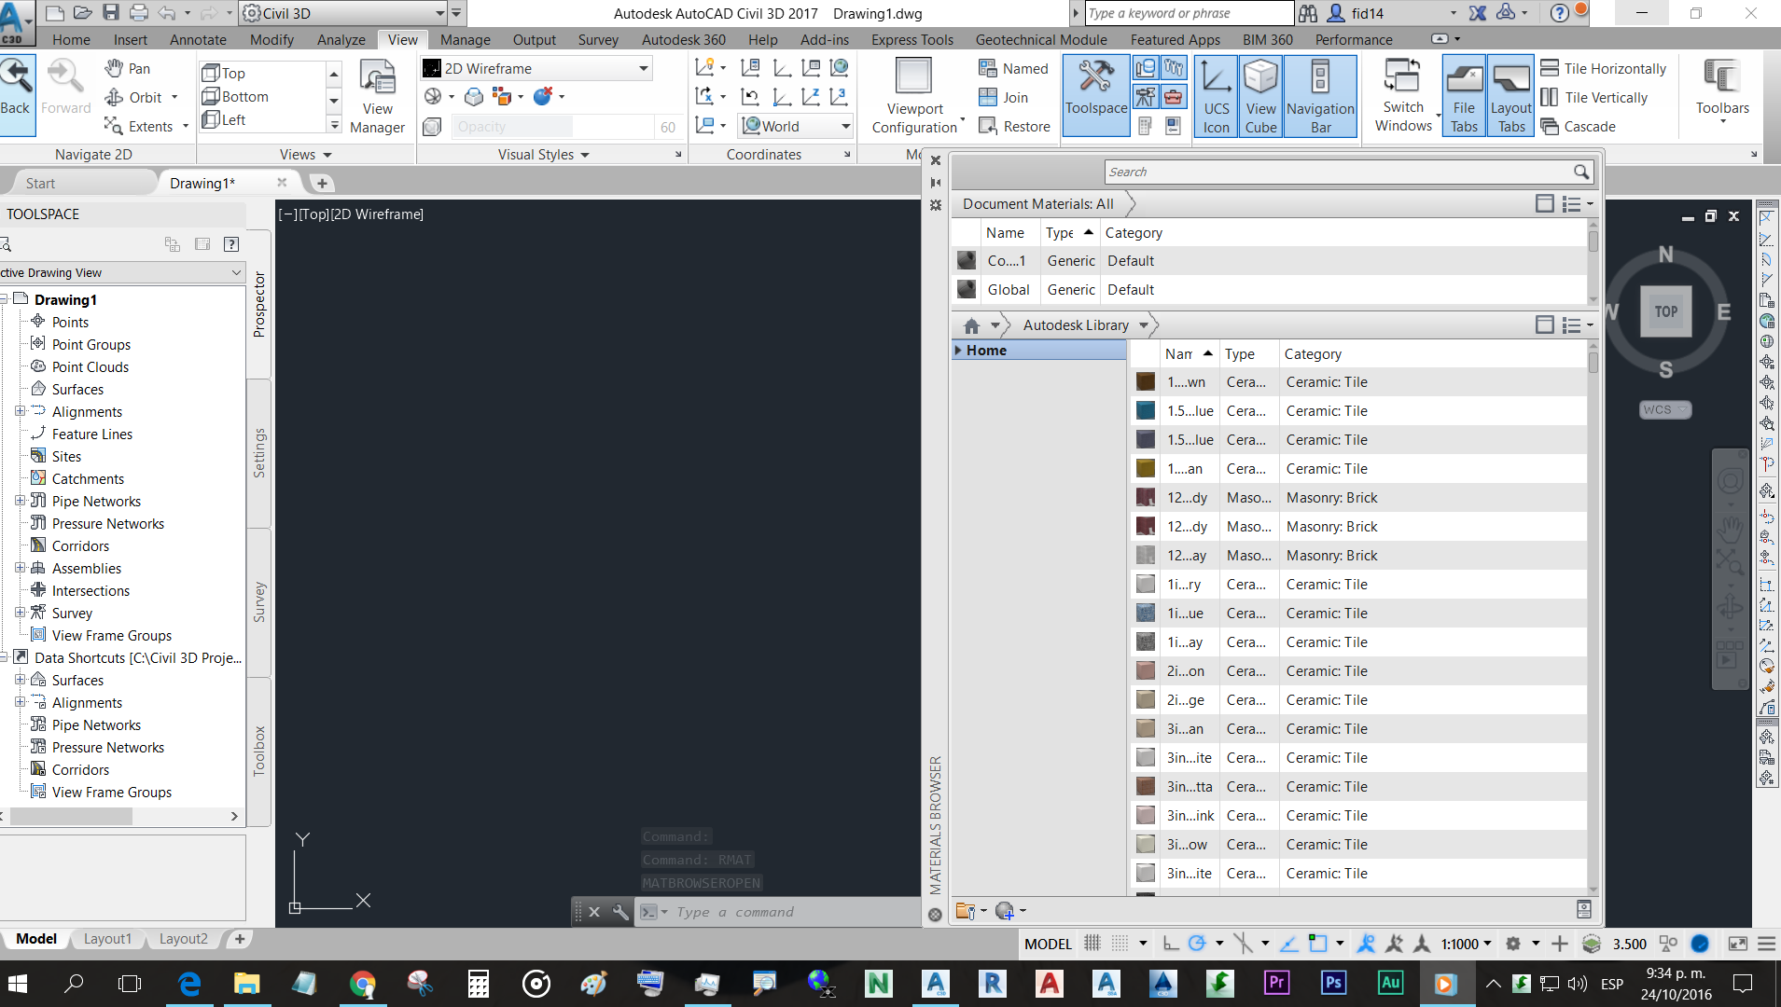Expand the Pipe Networks node under Drawing1
The width and height of the screenshot is (1781, 1007).
(x=20, y=501)
